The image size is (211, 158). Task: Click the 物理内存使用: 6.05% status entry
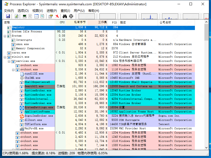[x=93, y=153]
